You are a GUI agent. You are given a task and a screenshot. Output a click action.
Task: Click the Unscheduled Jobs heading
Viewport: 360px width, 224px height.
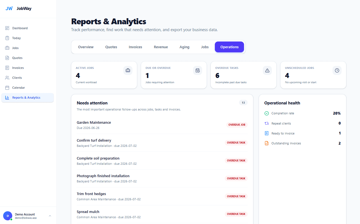tap(300, 68)
